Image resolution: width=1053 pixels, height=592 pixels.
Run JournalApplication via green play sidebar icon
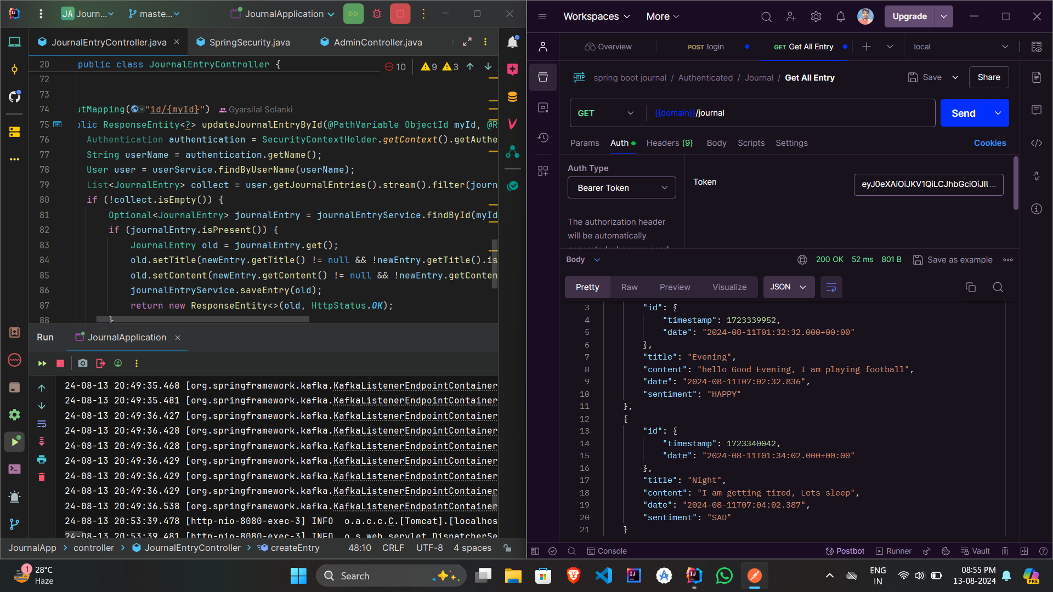[15, 442]
